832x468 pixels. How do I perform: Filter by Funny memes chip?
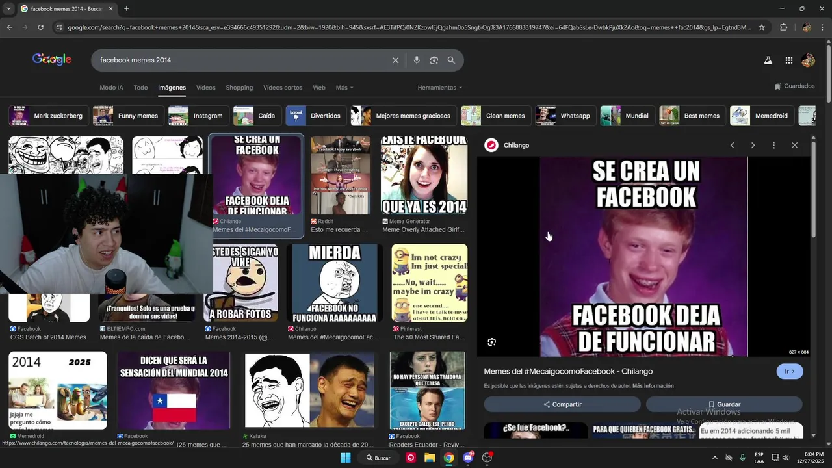128,116
